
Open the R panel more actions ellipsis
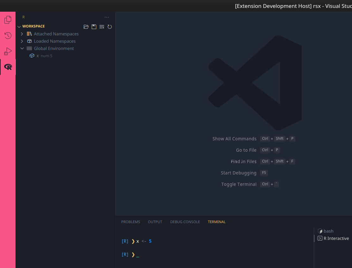[x=107, y=17]
